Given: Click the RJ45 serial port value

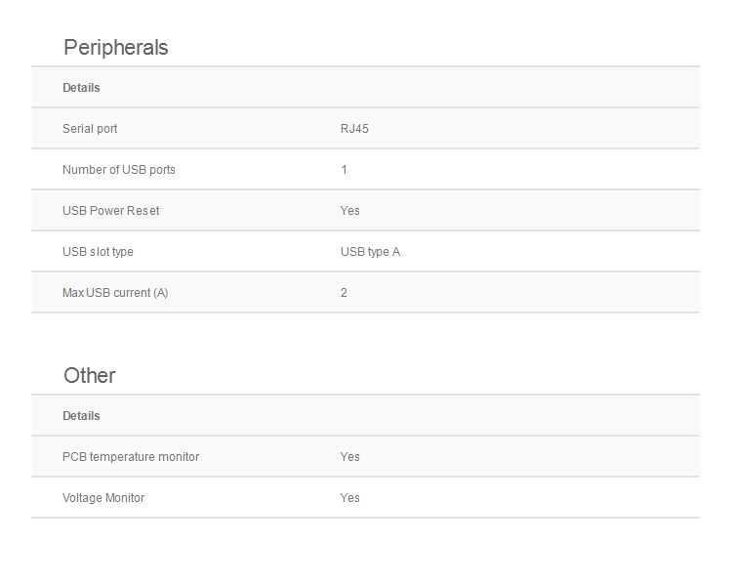Looking at the screenshot, I should [x=354, y=129].
